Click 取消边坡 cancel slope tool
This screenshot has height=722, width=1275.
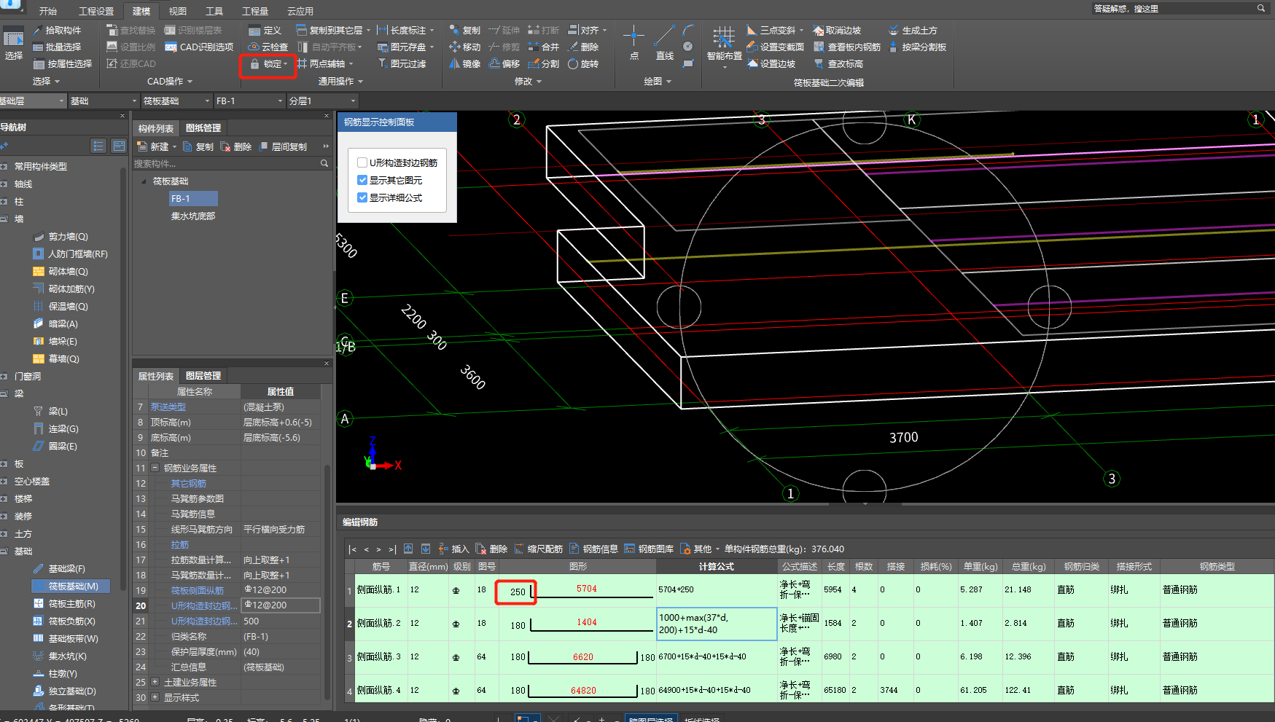(x=837, y=31)
